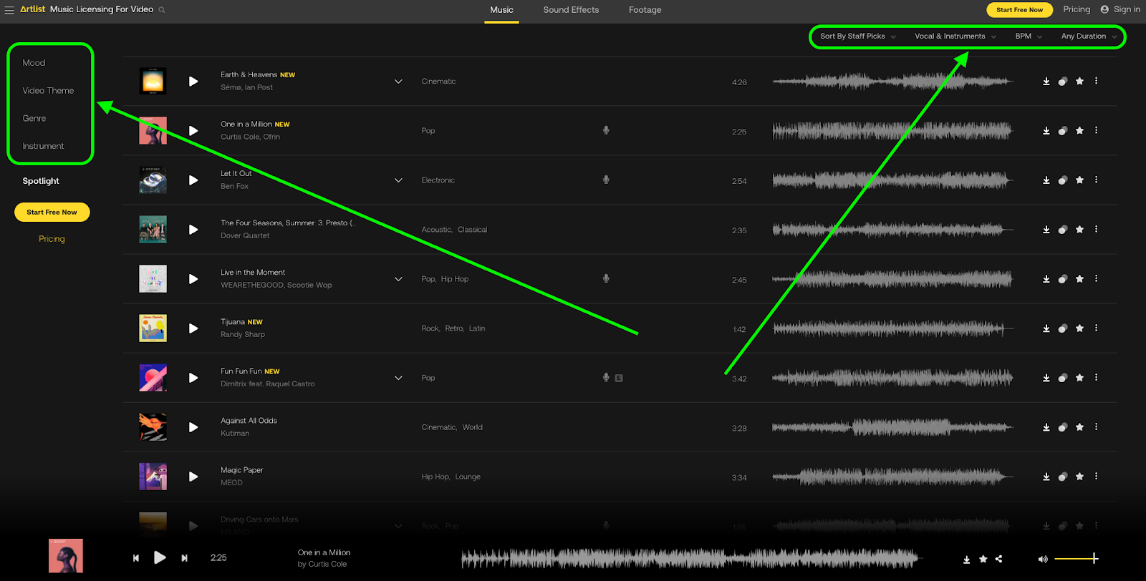Open the Vocal & Instruments filter dropdown
Screen dimensions: 1146x581
(955, 36)
